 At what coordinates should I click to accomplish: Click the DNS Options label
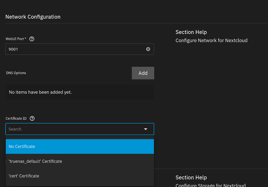(x=16, y=73)
